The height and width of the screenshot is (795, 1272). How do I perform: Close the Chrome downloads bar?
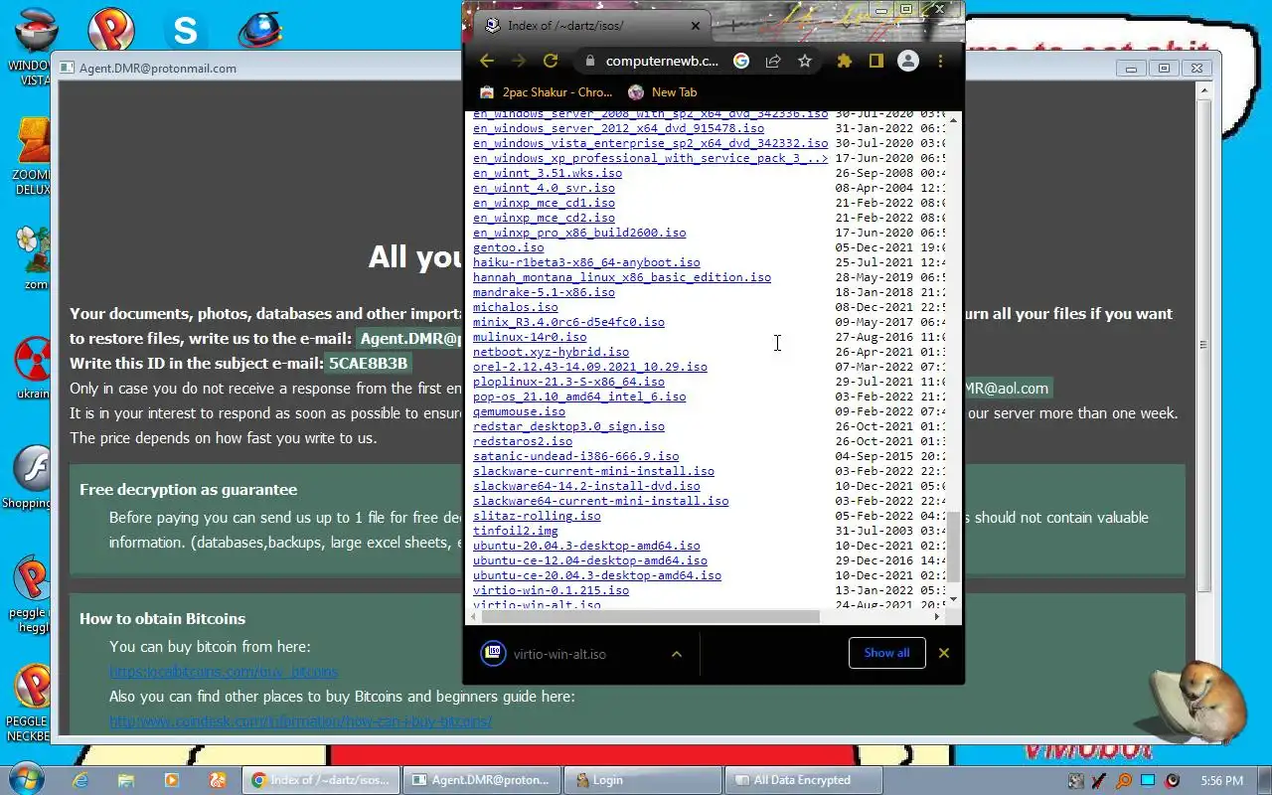[944, 653]
